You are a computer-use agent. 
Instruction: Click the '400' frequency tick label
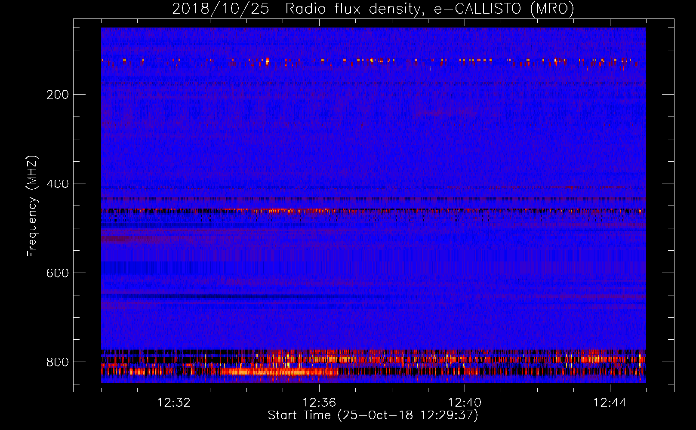pos(58,184)
